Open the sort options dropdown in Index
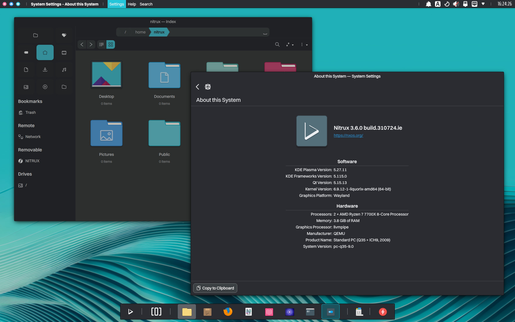This screenshot has height=322, width=515. click(x=290, y=44)
